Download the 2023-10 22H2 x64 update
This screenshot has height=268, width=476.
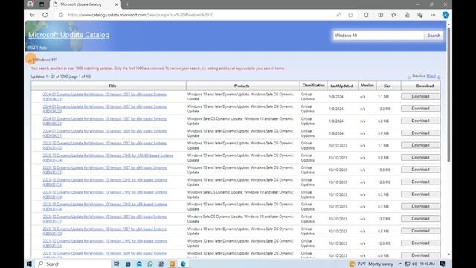[420, 182]
